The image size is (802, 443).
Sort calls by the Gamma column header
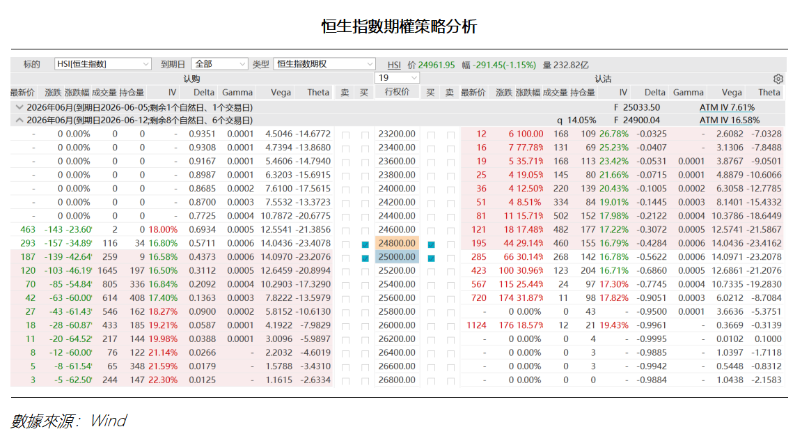(237, 93)
